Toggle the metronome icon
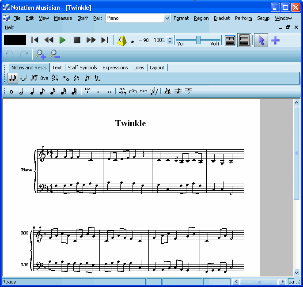303x287 pixels. (x=122, y=40)
